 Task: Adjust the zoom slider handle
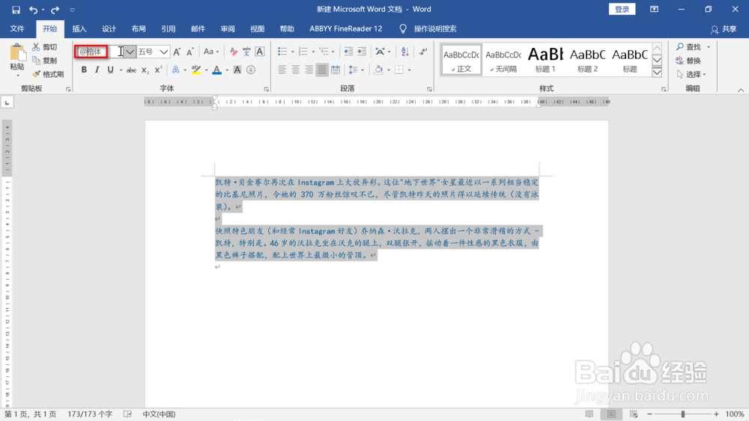(x=683, y=414)
